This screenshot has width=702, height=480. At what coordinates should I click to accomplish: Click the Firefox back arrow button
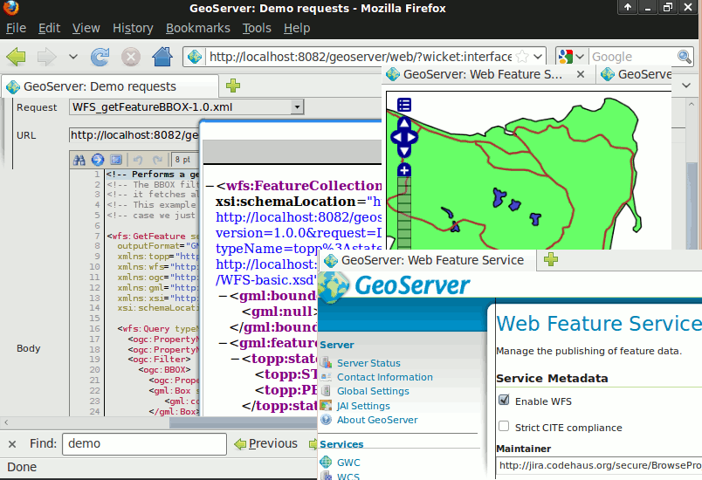coord(17,57)
